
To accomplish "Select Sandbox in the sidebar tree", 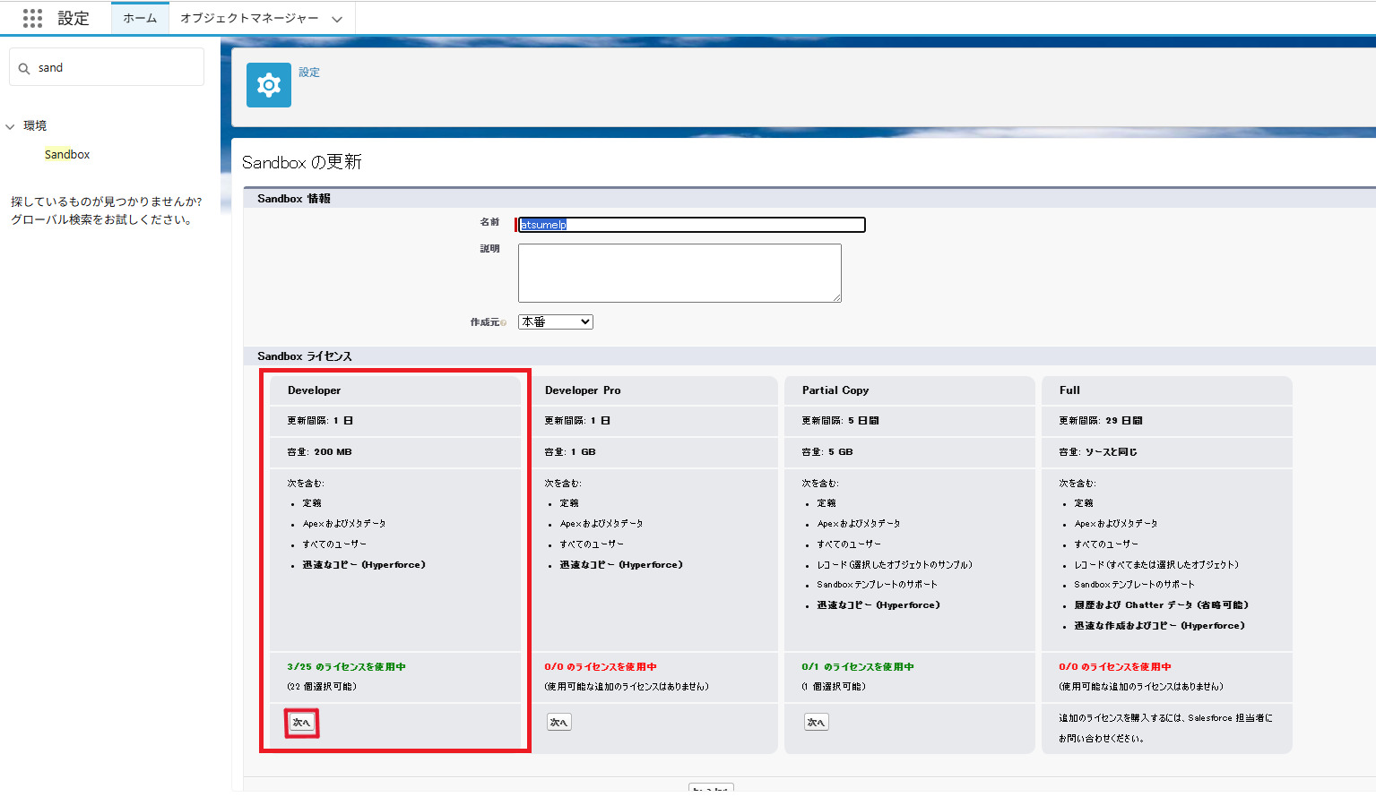I will pyautogui.click(x=67, y=154).
